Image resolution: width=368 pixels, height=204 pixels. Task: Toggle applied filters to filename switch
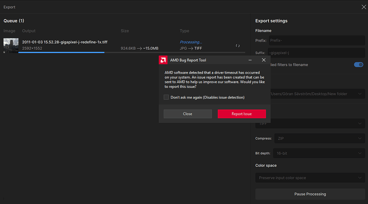point(358,65)
